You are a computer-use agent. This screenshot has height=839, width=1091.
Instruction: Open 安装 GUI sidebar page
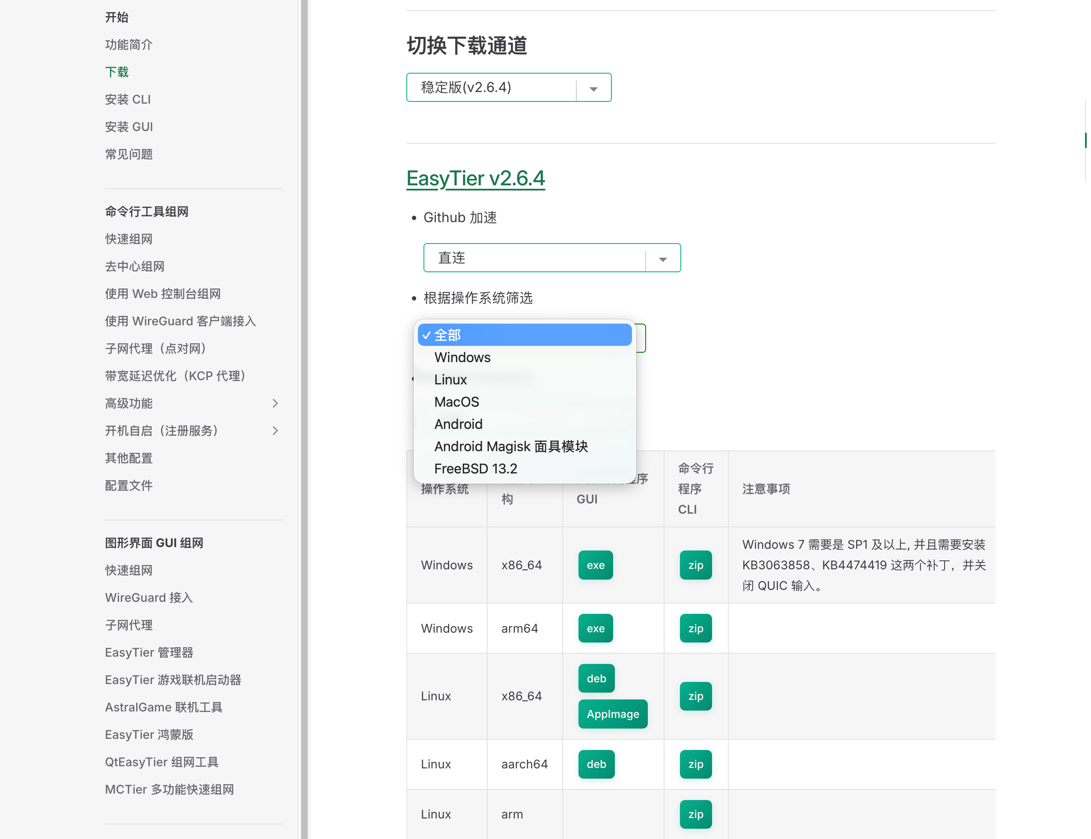click(129, 127)
